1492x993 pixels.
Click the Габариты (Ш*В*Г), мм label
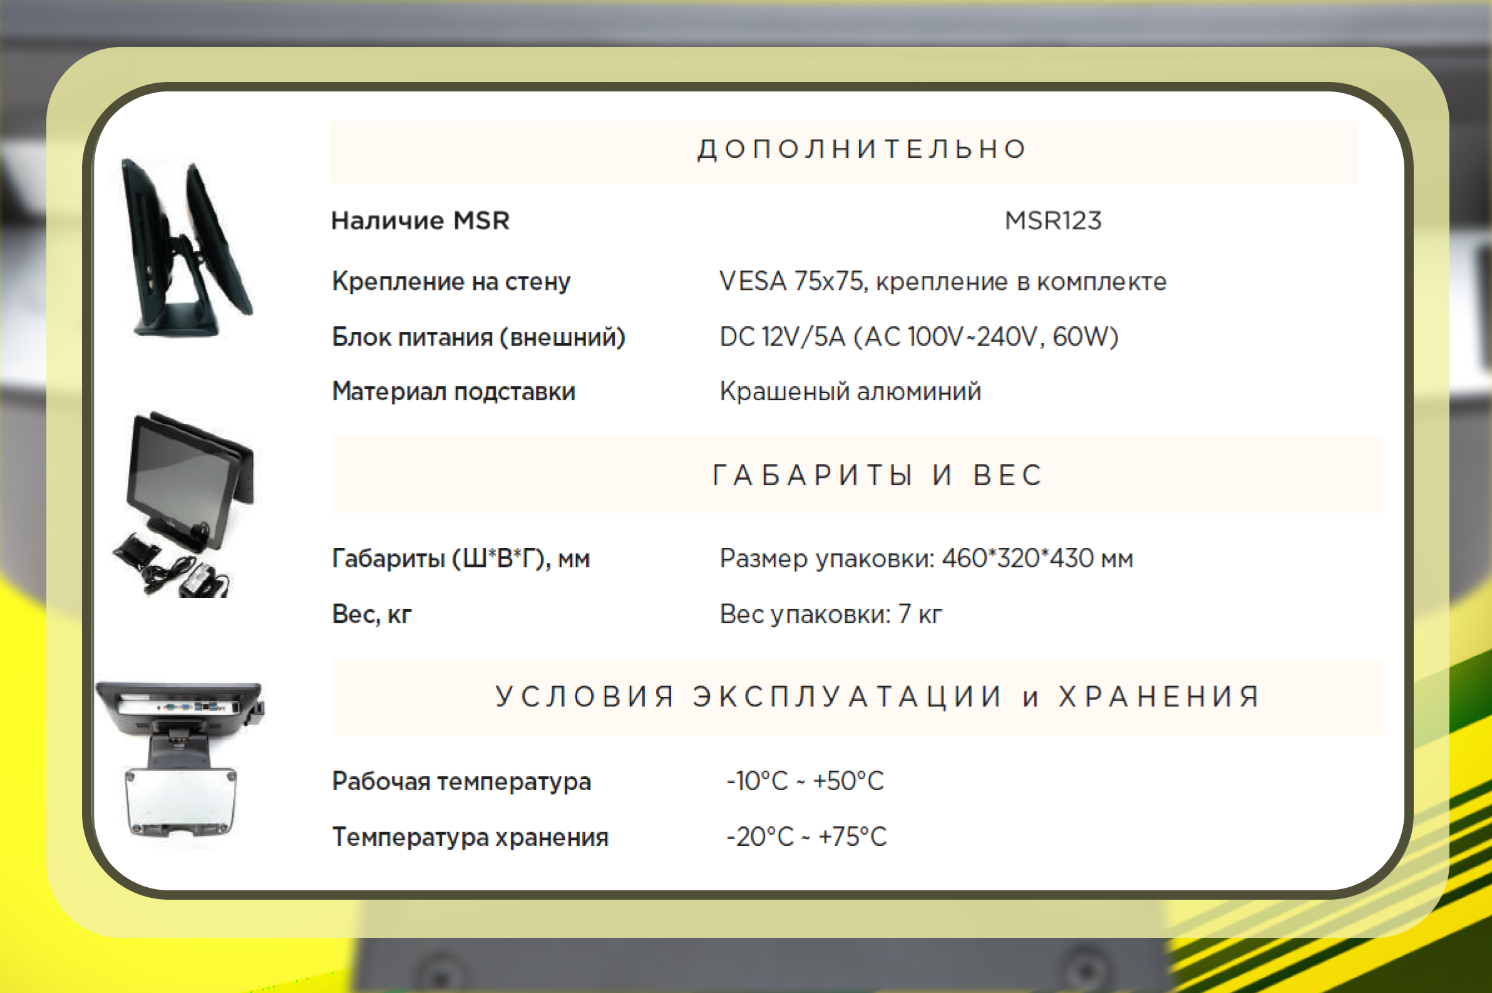(461, 559)
